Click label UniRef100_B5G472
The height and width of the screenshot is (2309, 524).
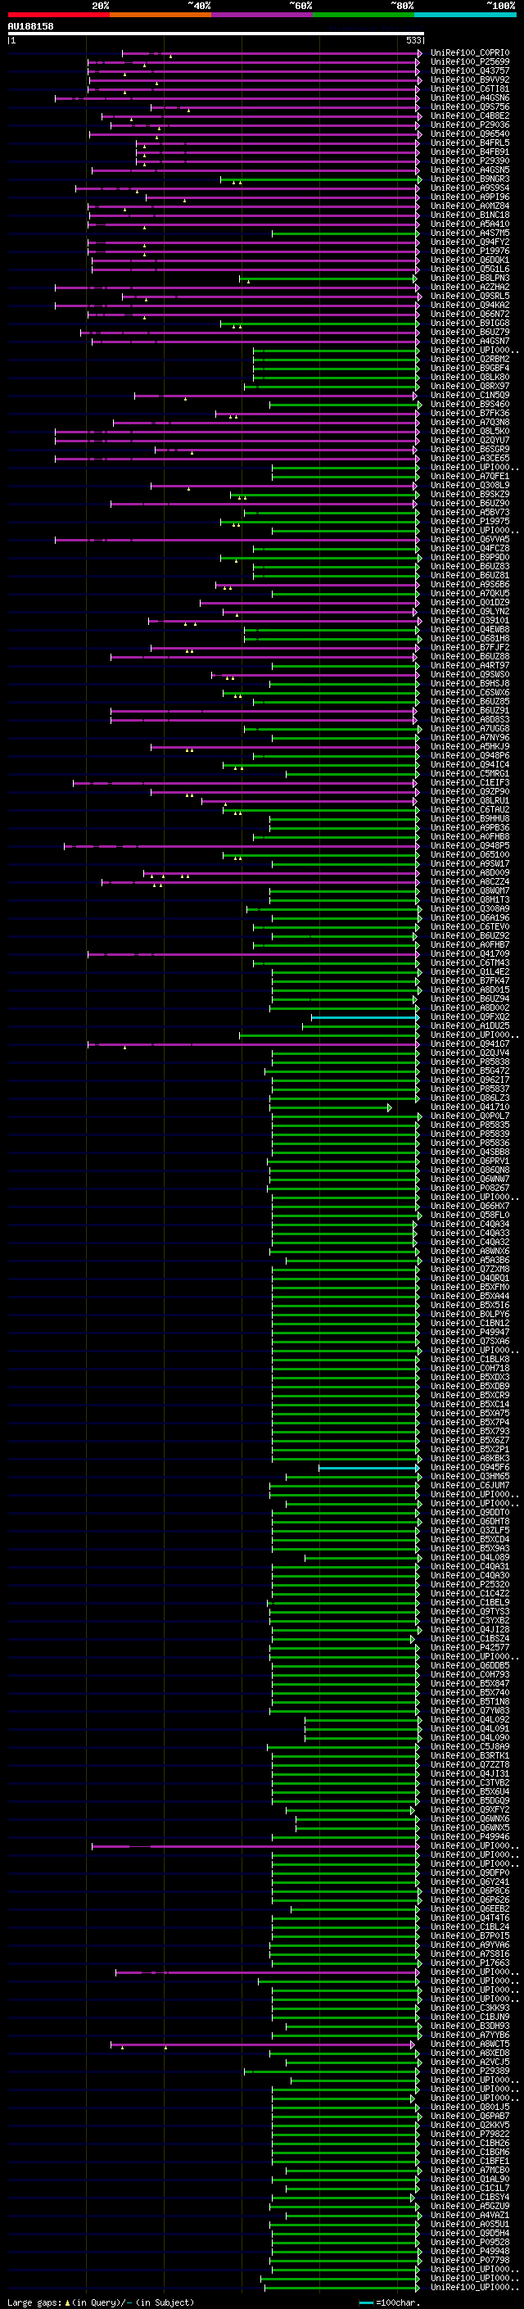pos(469,1071)
